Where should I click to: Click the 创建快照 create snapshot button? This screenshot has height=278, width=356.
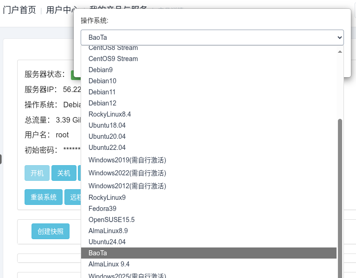click(51, 231)
